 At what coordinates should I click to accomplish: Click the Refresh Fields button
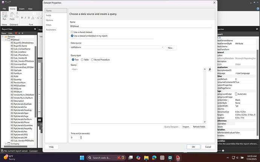[x=199, y=127]
